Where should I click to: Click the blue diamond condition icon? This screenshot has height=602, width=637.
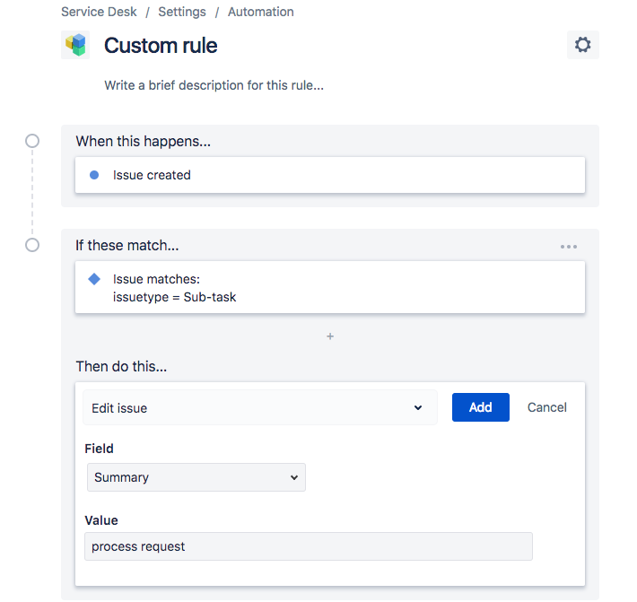click(x=94, y=279)
